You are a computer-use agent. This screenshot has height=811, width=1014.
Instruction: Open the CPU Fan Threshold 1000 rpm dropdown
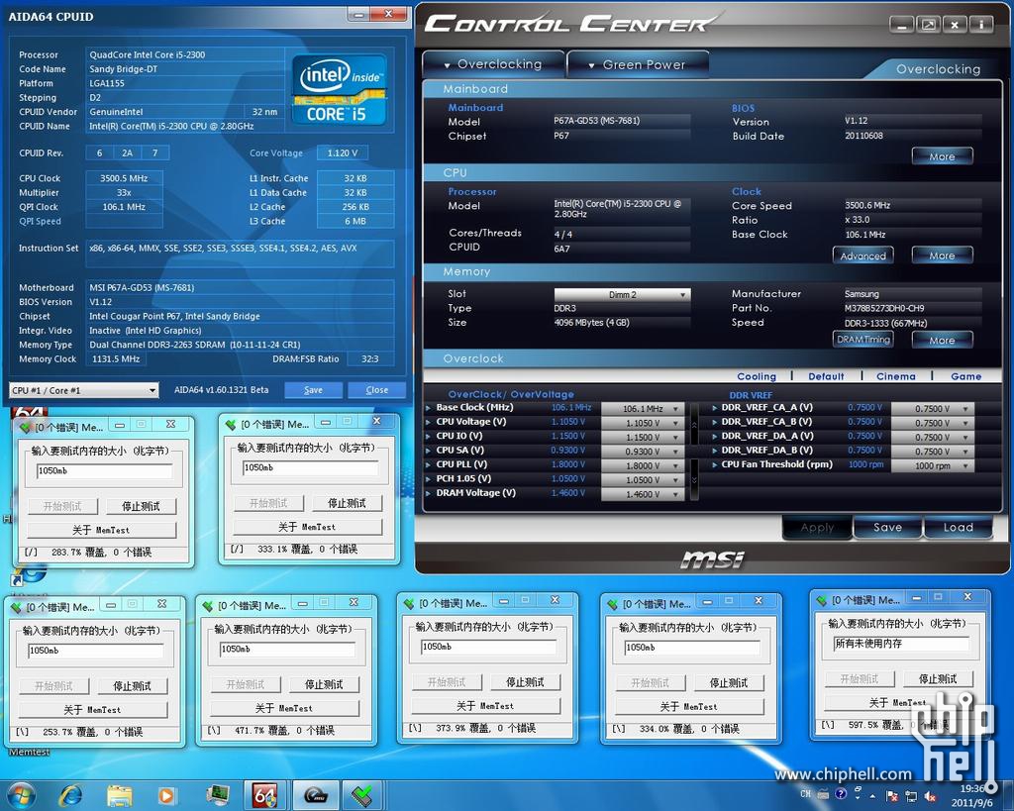[932, 465]
